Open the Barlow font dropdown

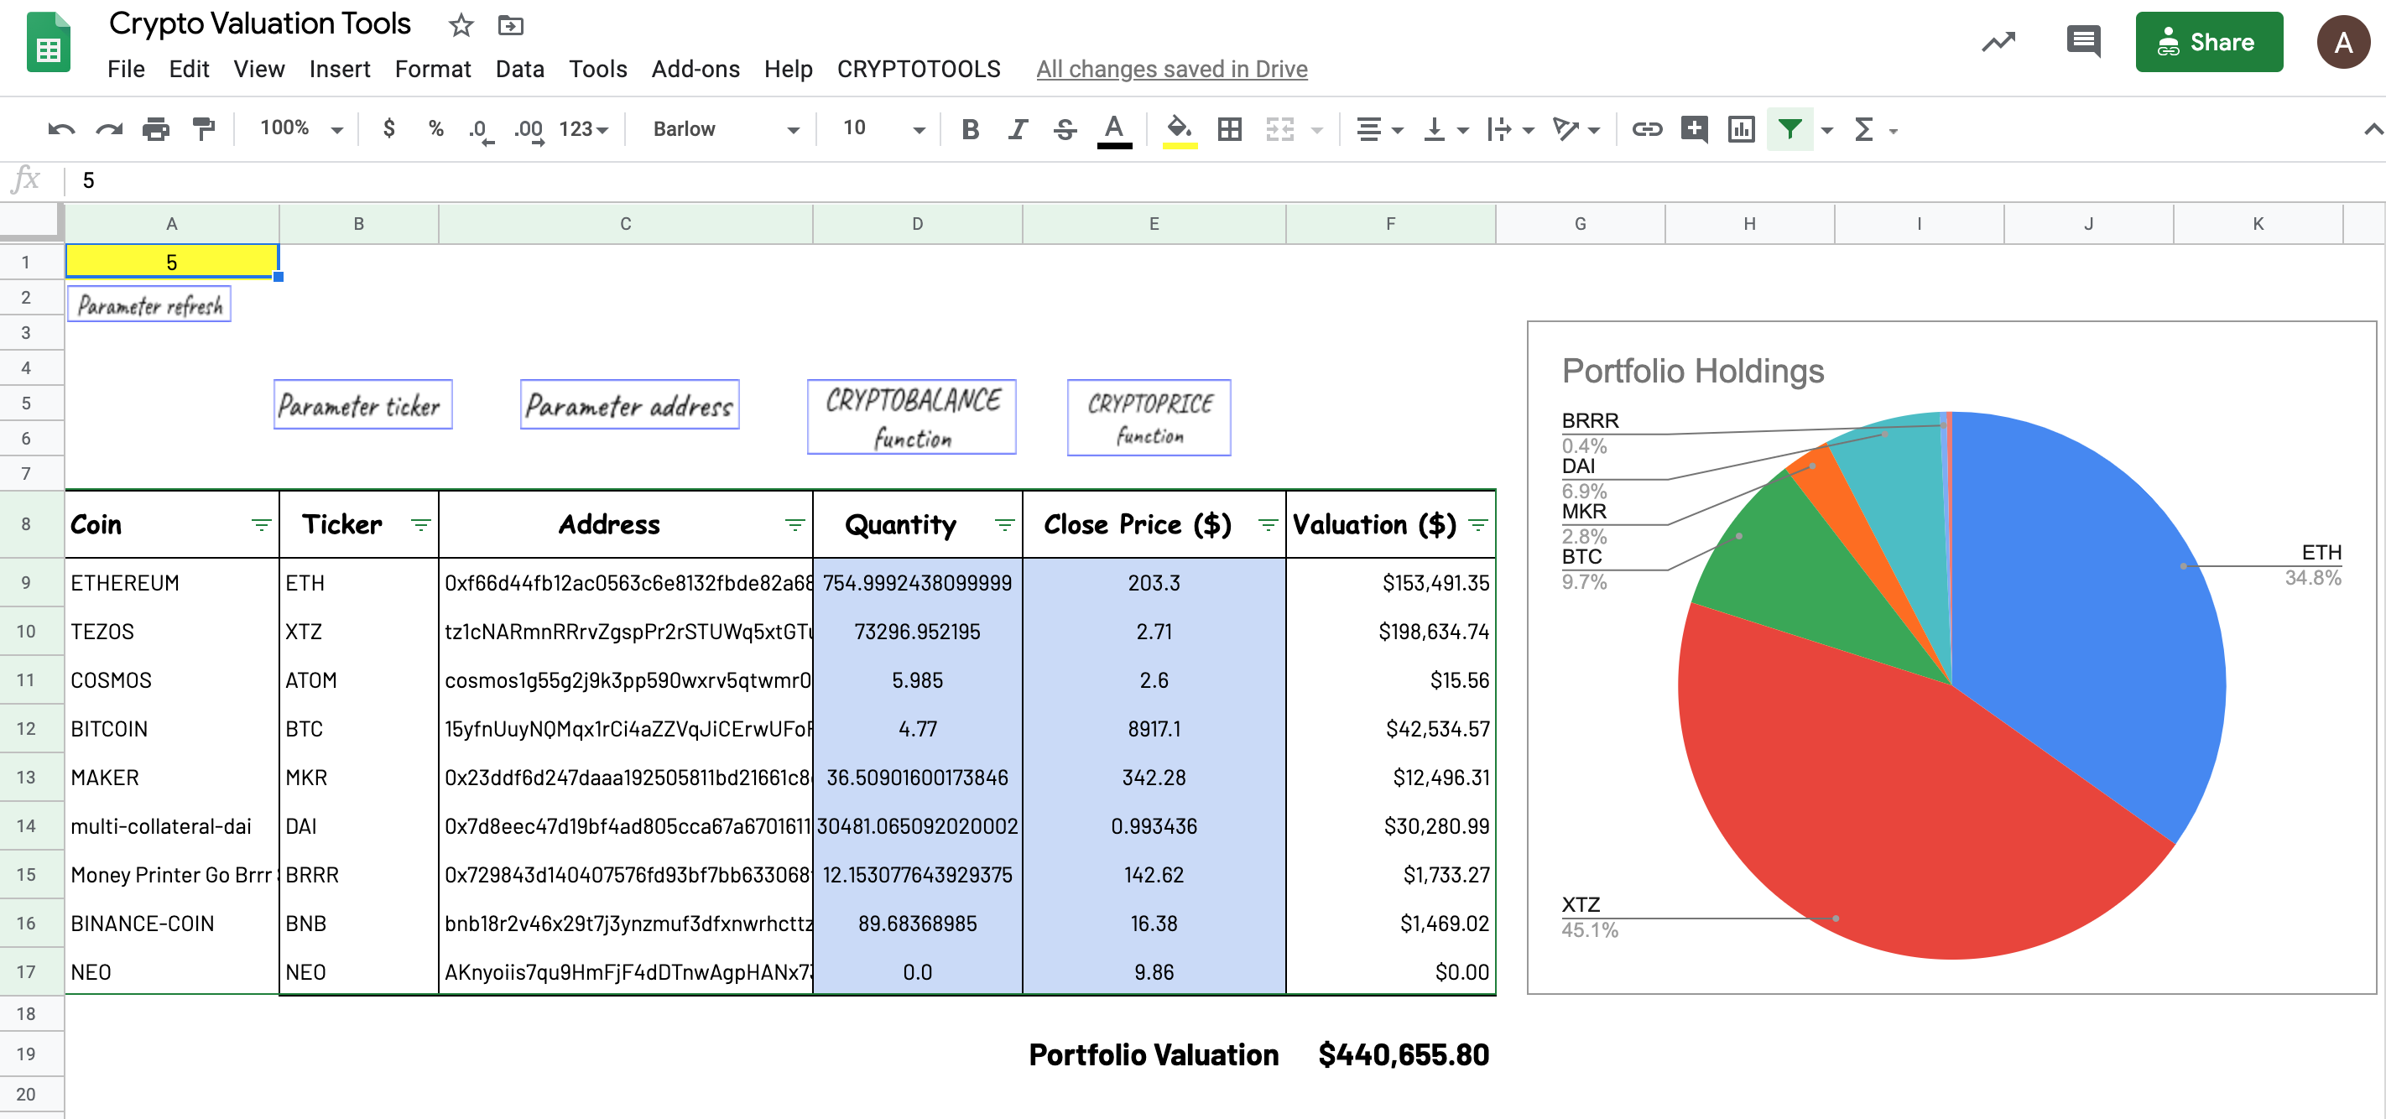tap(725, 130)
